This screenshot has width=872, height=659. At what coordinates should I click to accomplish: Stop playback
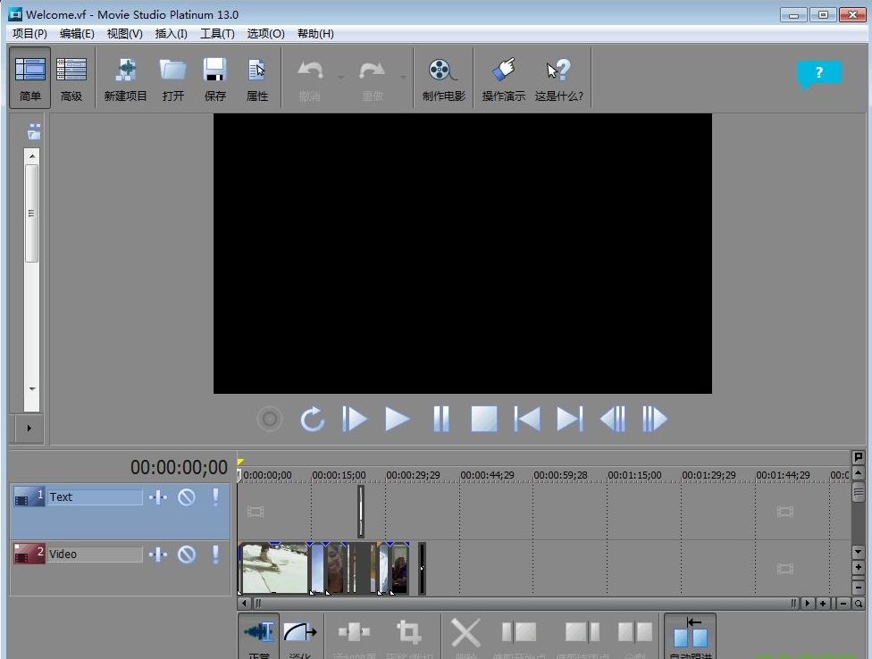[x=484, y=419]
